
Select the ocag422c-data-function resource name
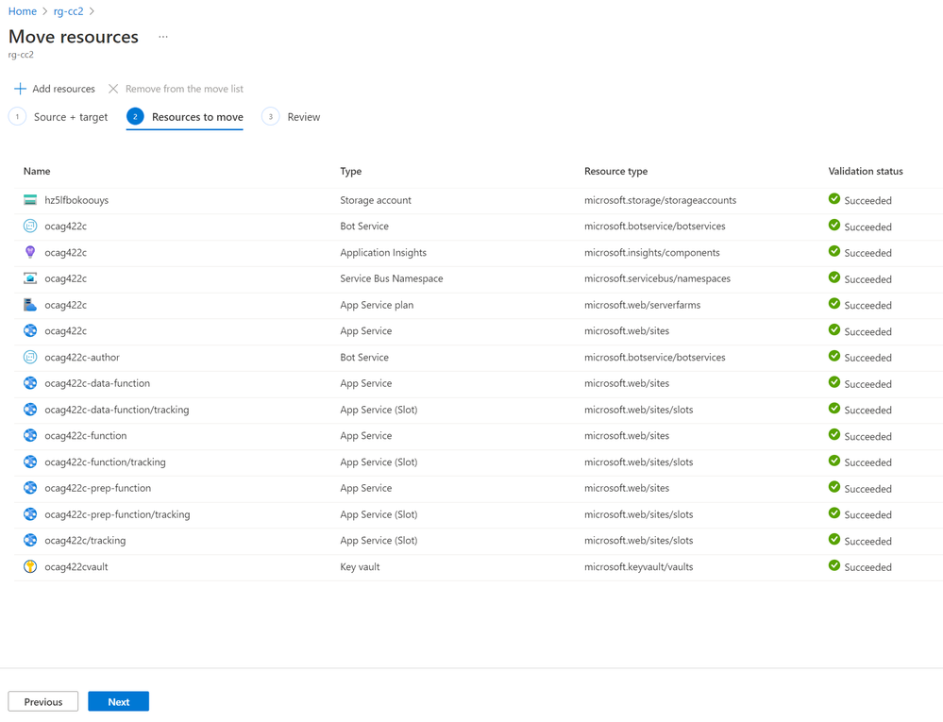pos(97,383)
